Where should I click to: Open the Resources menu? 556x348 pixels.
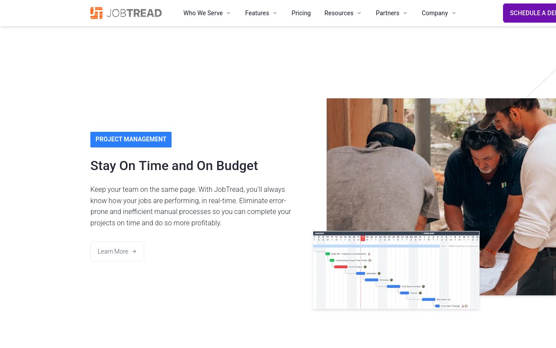point(343,13)
